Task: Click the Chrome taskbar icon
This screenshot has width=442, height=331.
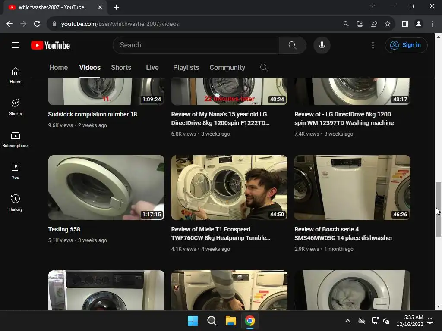Action: click(x=250, y=321)
